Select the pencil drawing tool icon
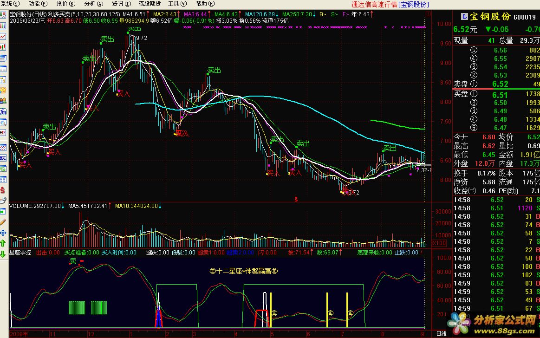The width and height of the screenshot is (540, 338). click(3, 222)
